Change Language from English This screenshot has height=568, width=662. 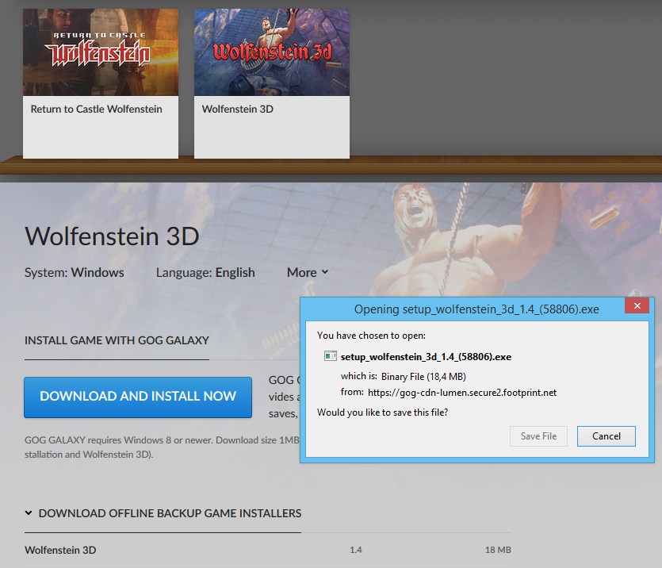(x=205, y=272)
